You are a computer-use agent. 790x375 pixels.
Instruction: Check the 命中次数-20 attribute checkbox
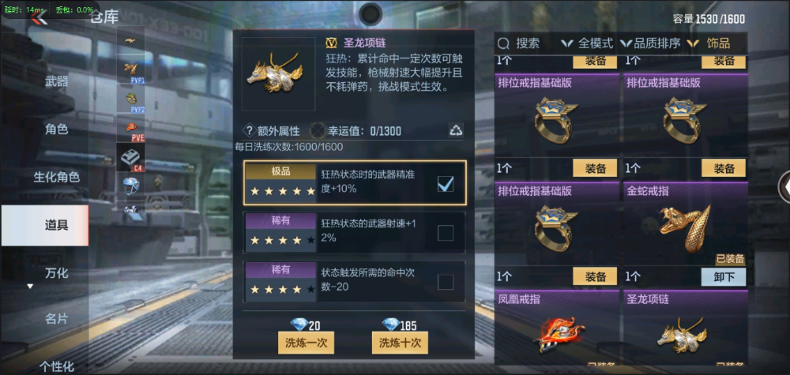446,282
